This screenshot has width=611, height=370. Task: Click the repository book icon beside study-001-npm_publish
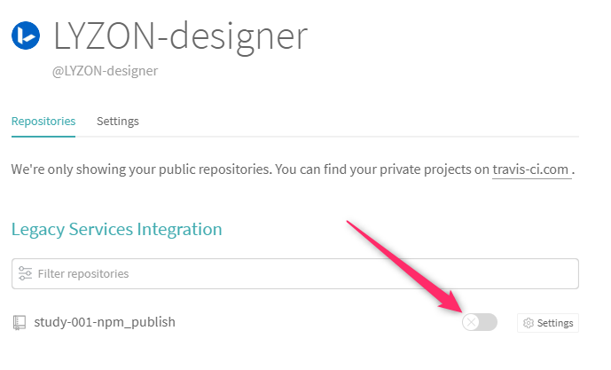(20, 323)
